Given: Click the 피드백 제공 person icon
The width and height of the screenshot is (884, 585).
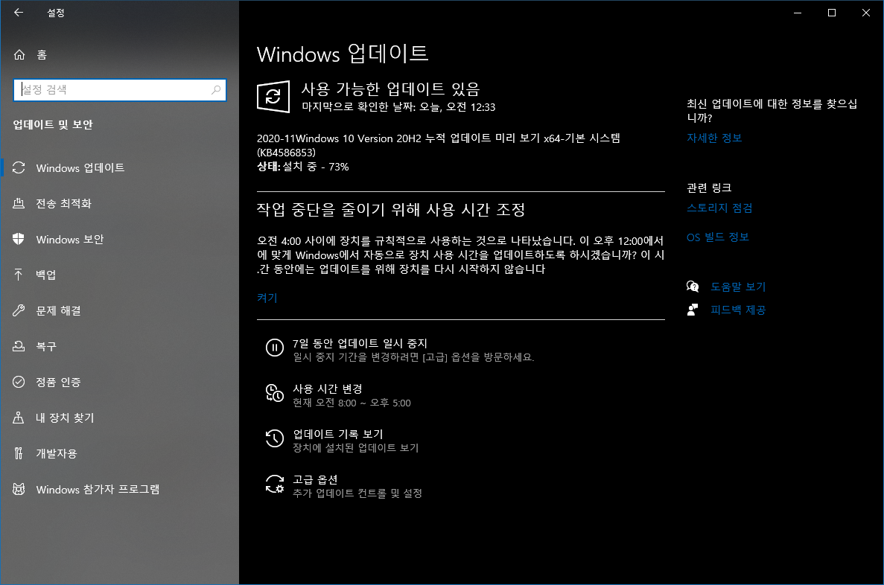Looking at the screenshot, I should [x=693, y=310].
